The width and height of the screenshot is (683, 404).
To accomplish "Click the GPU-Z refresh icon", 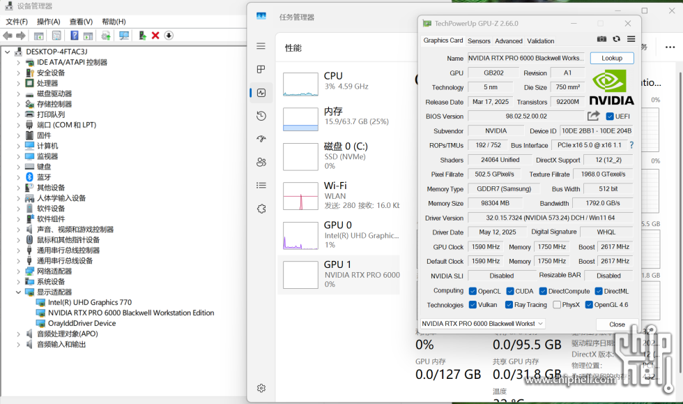I will (x=616, y=39).
